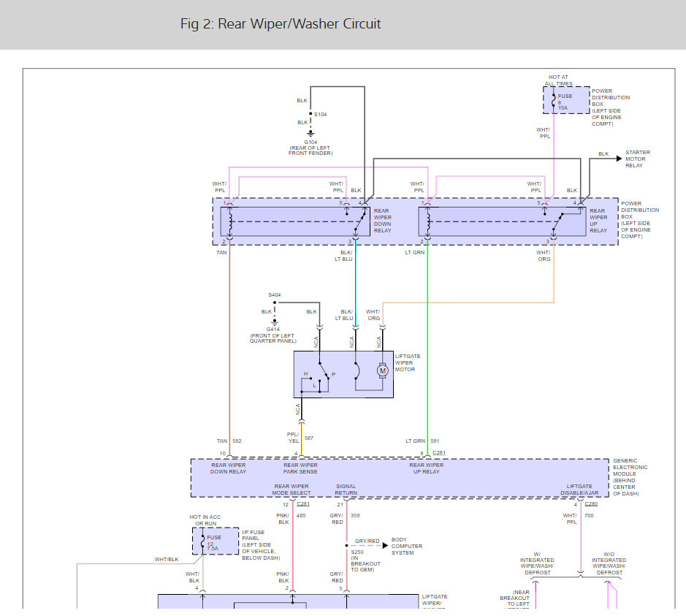The height and width of the screenshot is (616, 686).
Task: Click the G104 ground symbol
Action: tap(310, 134)
